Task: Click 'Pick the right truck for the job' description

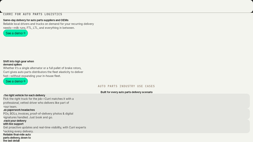Action: pyautogui.click(x=38, y=103)
